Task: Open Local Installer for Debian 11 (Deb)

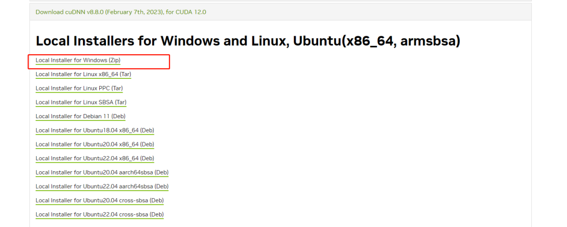Action: 80,116
